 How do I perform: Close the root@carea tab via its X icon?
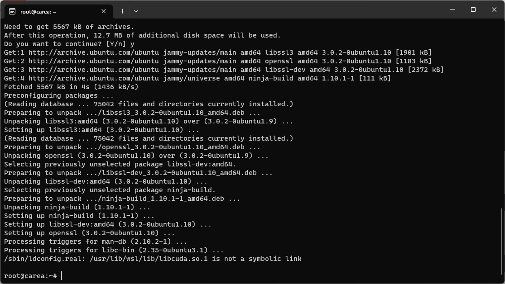tap(103, 11)
